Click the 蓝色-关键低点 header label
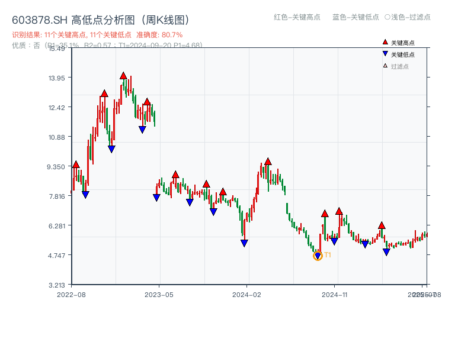 [x=355, y=17]
